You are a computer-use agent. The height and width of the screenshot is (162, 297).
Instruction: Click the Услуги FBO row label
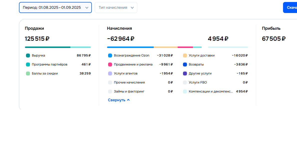pyautogui.click(x=198, y=82)
